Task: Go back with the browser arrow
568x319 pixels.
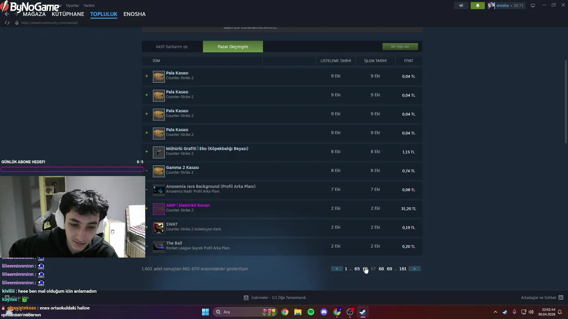Action: (x=7, y=14)
